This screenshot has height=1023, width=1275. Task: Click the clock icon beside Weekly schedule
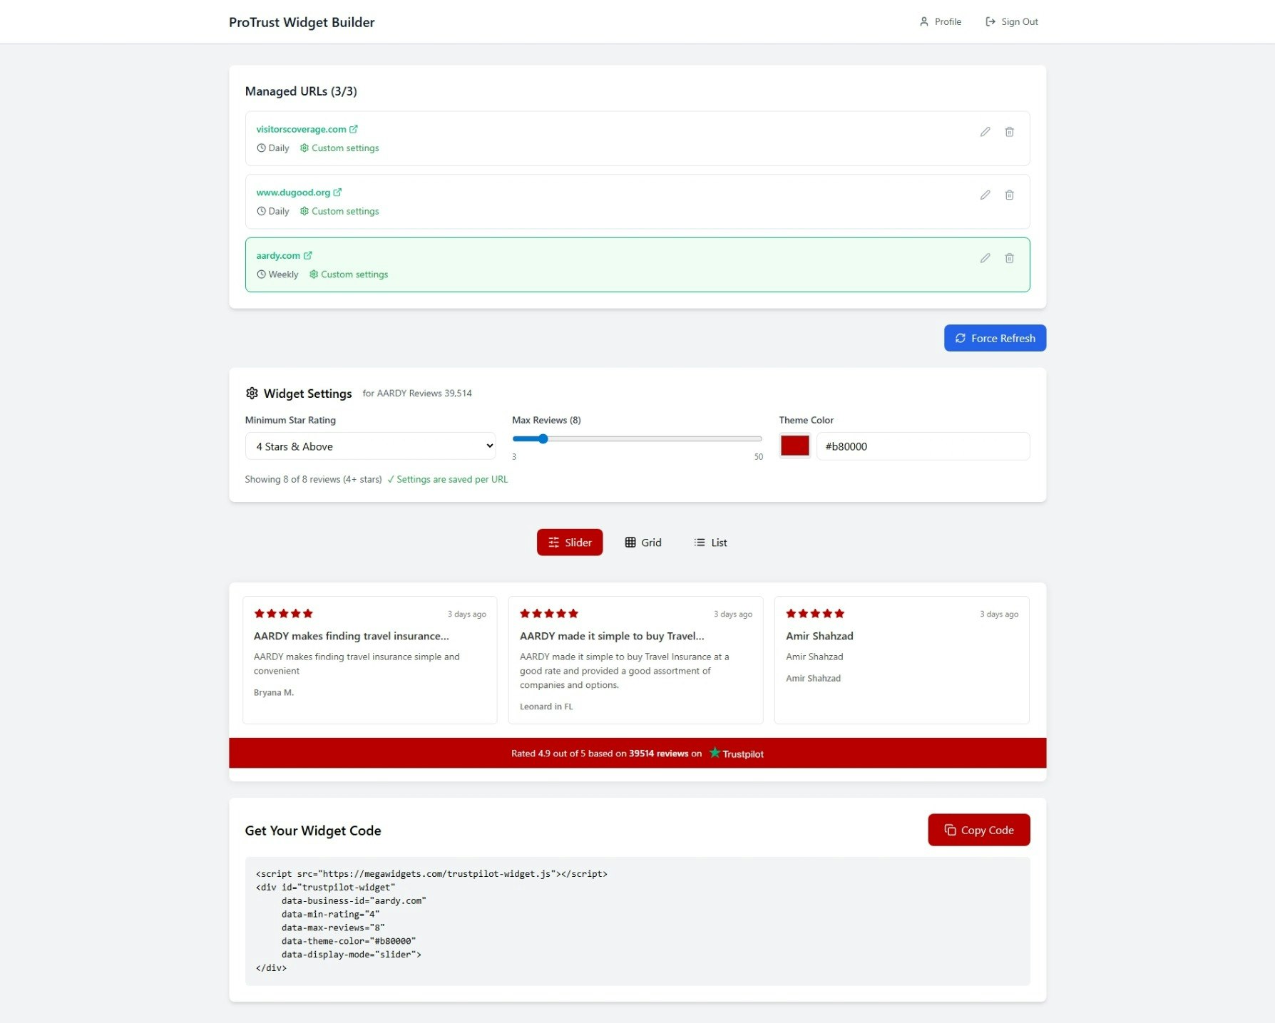tap(261, 274)
